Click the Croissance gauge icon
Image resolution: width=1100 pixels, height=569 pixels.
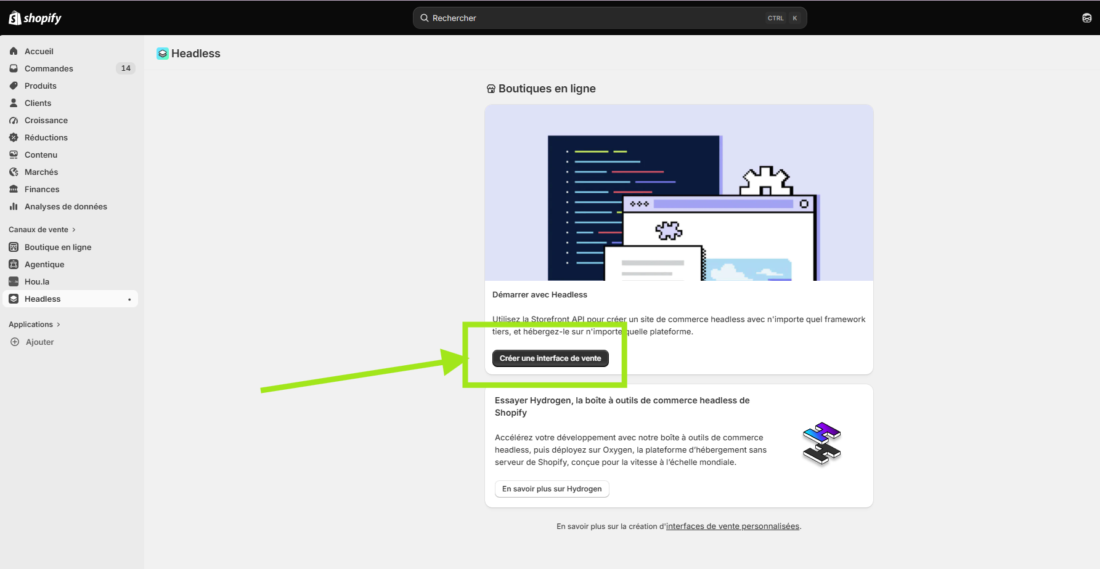14,120
